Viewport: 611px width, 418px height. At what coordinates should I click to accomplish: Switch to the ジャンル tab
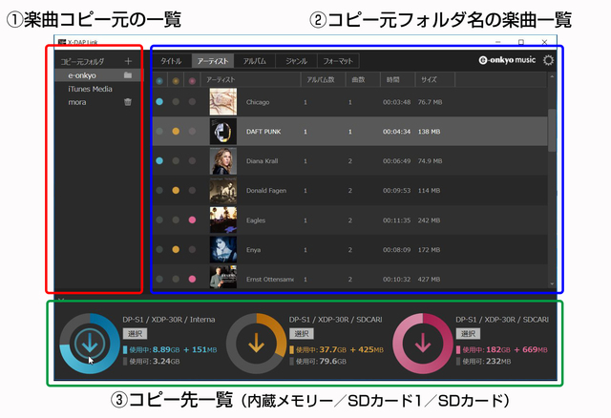click(x=296, y=61)
